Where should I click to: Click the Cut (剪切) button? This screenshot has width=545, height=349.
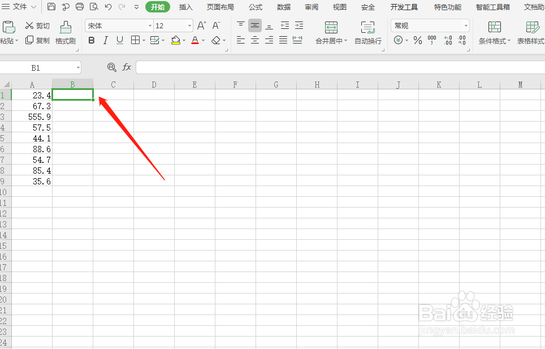point(37,25)
